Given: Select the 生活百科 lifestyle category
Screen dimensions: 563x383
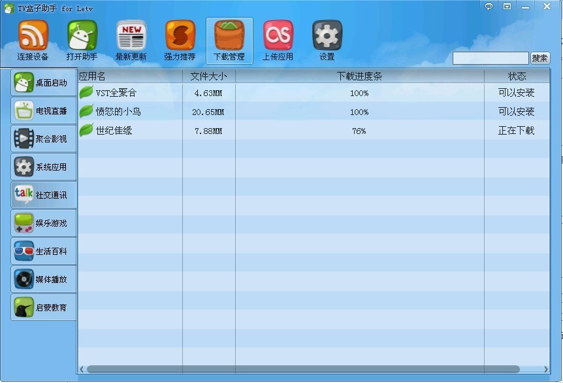Looking at the screenshot, I should (44, 251).
